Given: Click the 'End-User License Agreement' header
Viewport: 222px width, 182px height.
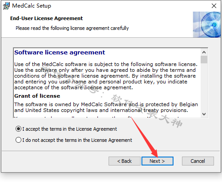Looking at the screenshot, I should [46, 18].
